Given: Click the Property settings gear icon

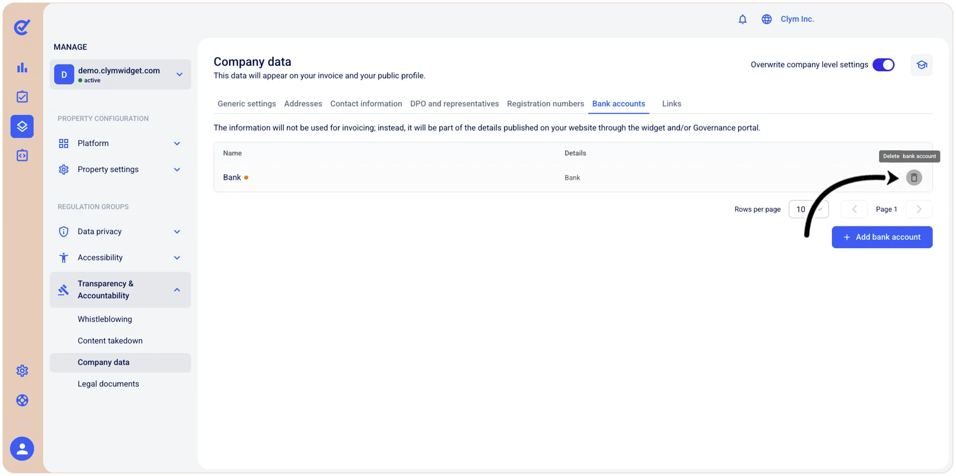Looking at the screenshot, I should [63, 169].
